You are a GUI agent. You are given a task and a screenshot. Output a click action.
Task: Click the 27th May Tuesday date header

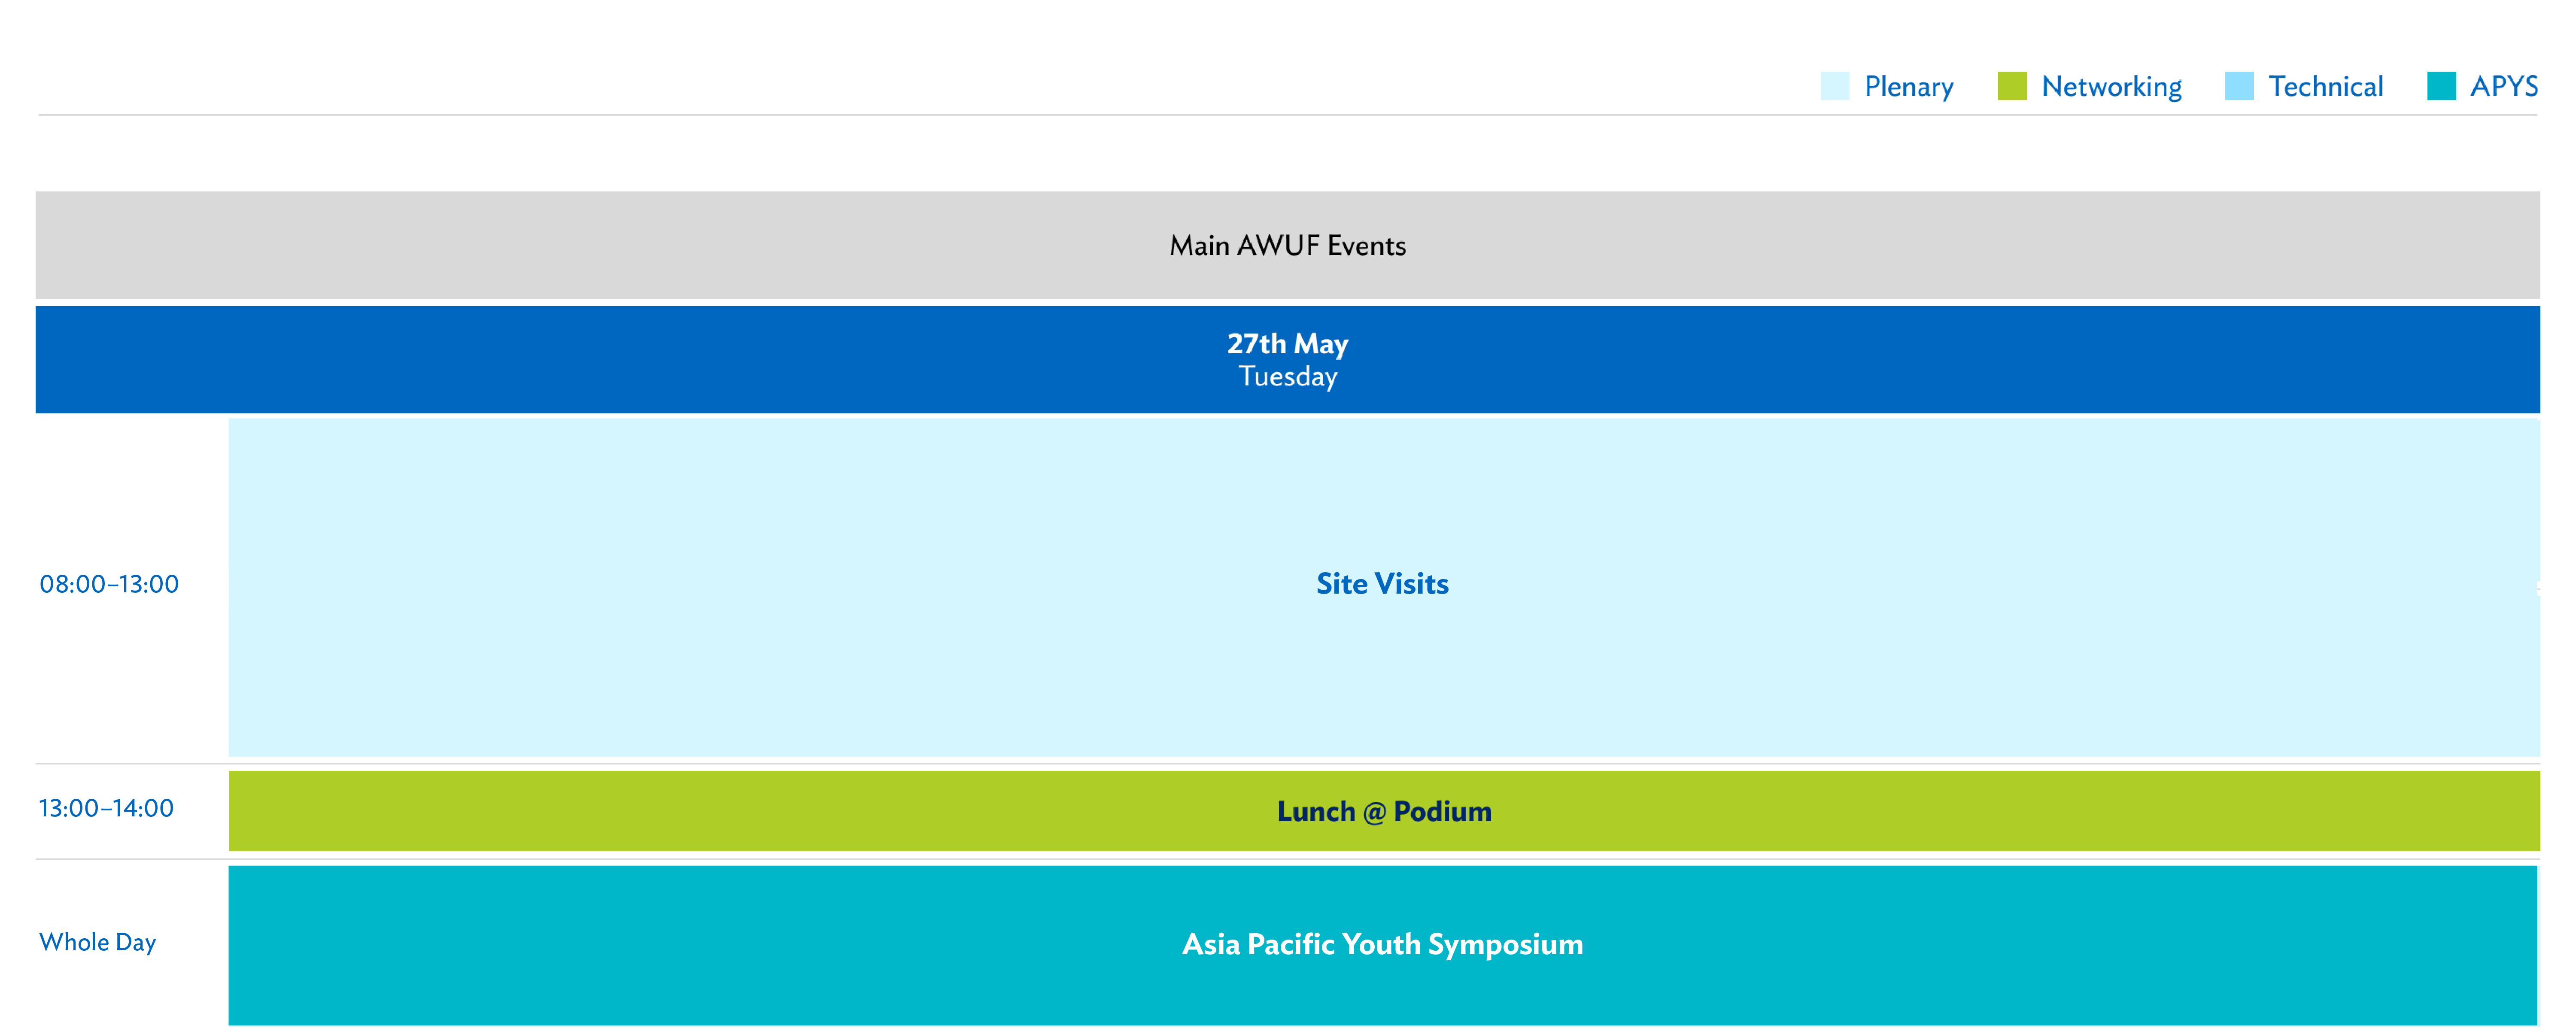(1288, 360)
